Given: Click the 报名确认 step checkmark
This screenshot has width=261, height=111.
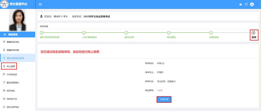Looking at the screenshot, I should tap(168, 33).
